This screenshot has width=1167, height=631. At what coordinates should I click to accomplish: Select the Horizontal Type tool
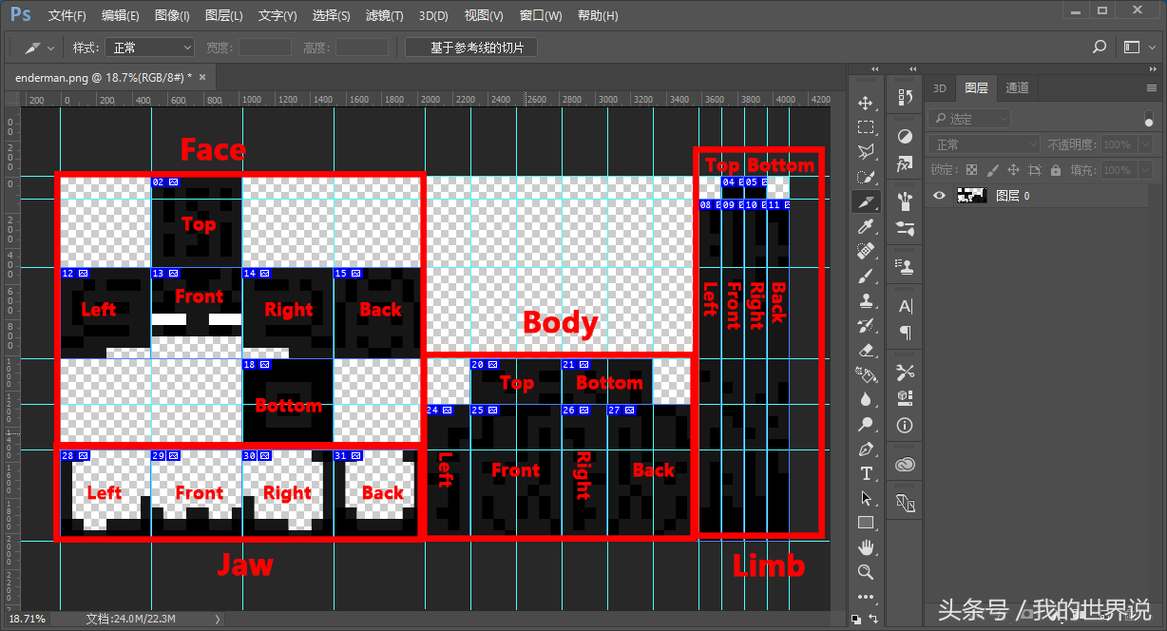point(866,473)
